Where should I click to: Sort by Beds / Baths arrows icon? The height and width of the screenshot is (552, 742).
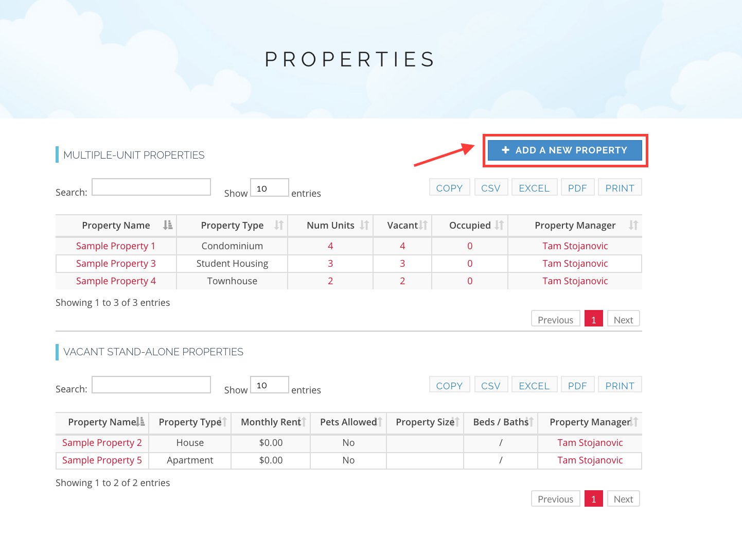point(530,422)
